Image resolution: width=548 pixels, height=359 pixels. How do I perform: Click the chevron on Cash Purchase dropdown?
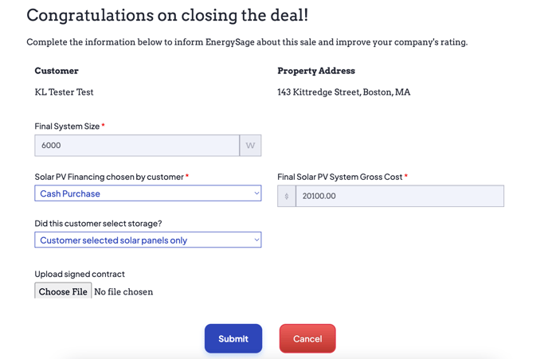click(x=256, y=193)
